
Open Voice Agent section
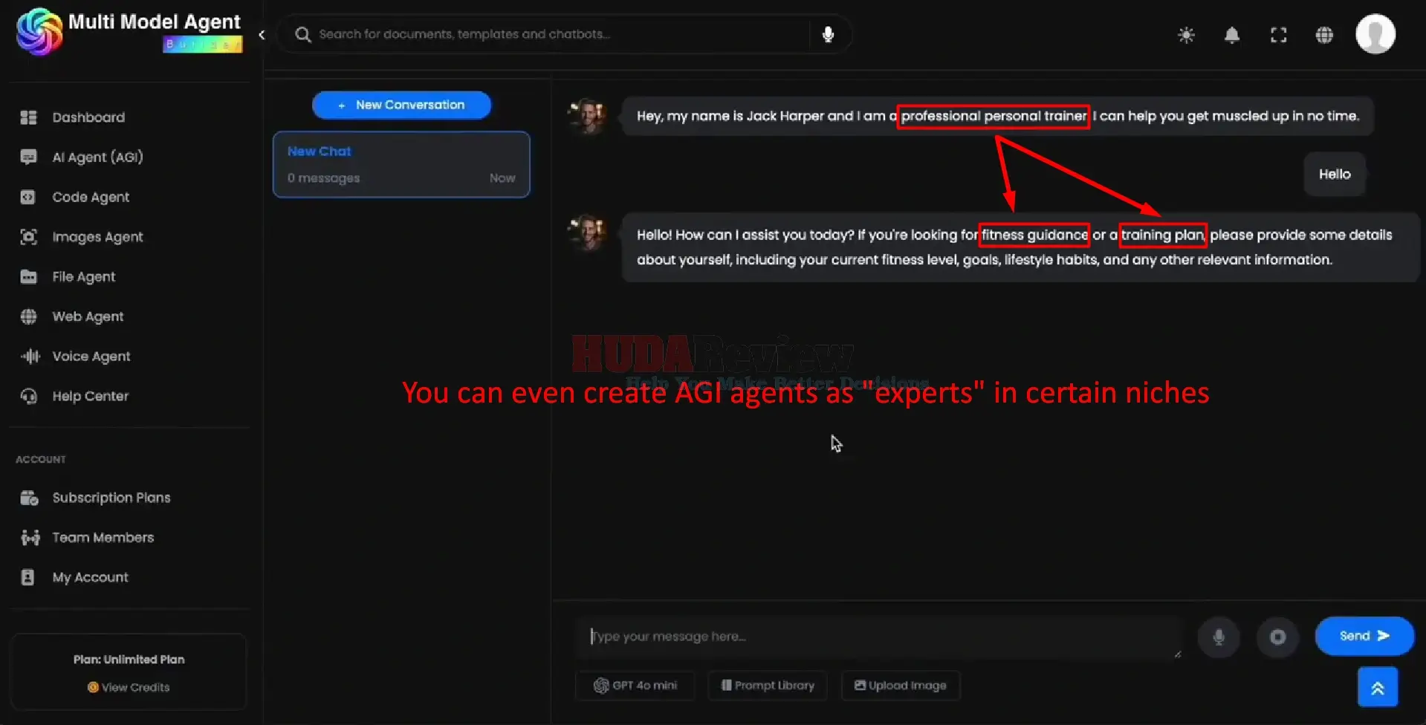coord(91,357)
